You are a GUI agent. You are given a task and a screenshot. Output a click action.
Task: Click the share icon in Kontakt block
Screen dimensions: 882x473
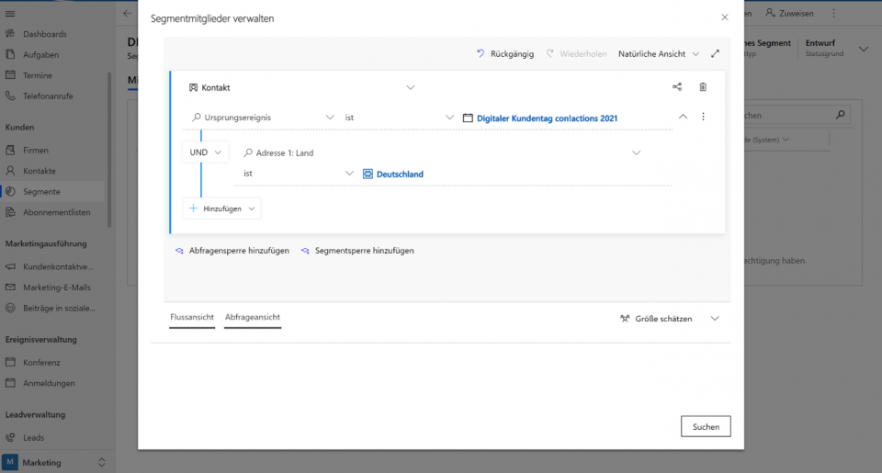677,87
